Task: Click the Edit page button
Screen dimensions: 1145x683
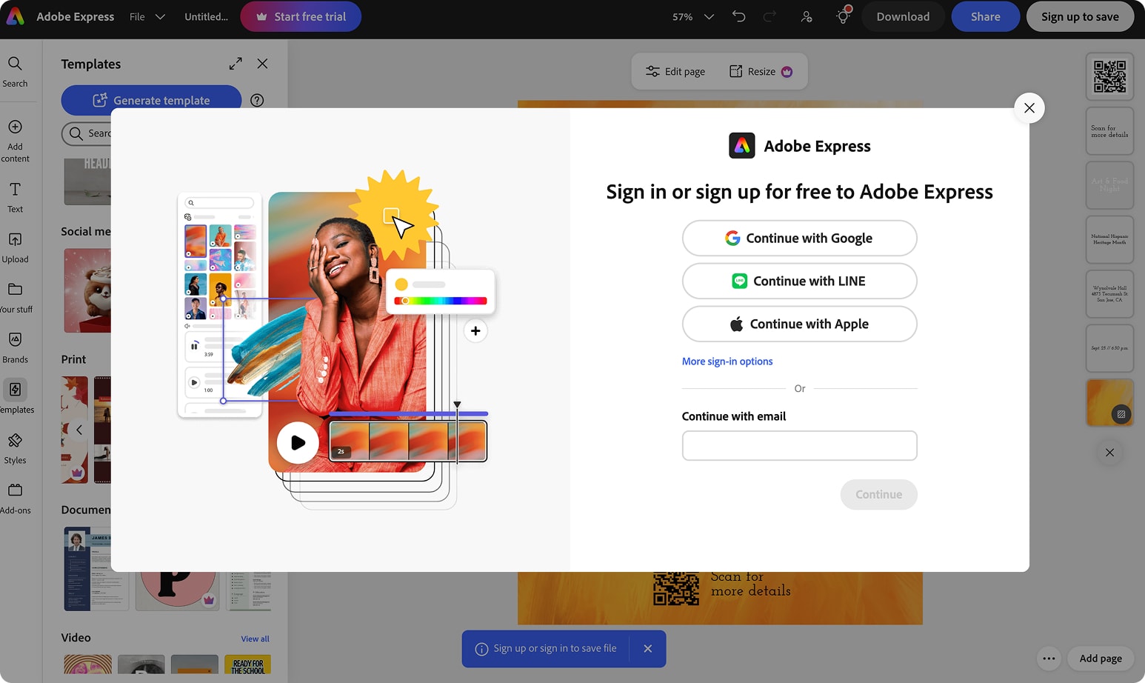Action: (x=675, y=71)
